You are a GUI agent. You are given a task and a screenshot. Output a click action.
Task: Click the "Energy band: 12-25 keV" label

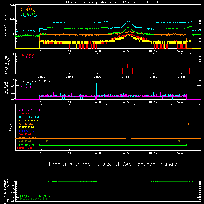click(x=37, y=81)
